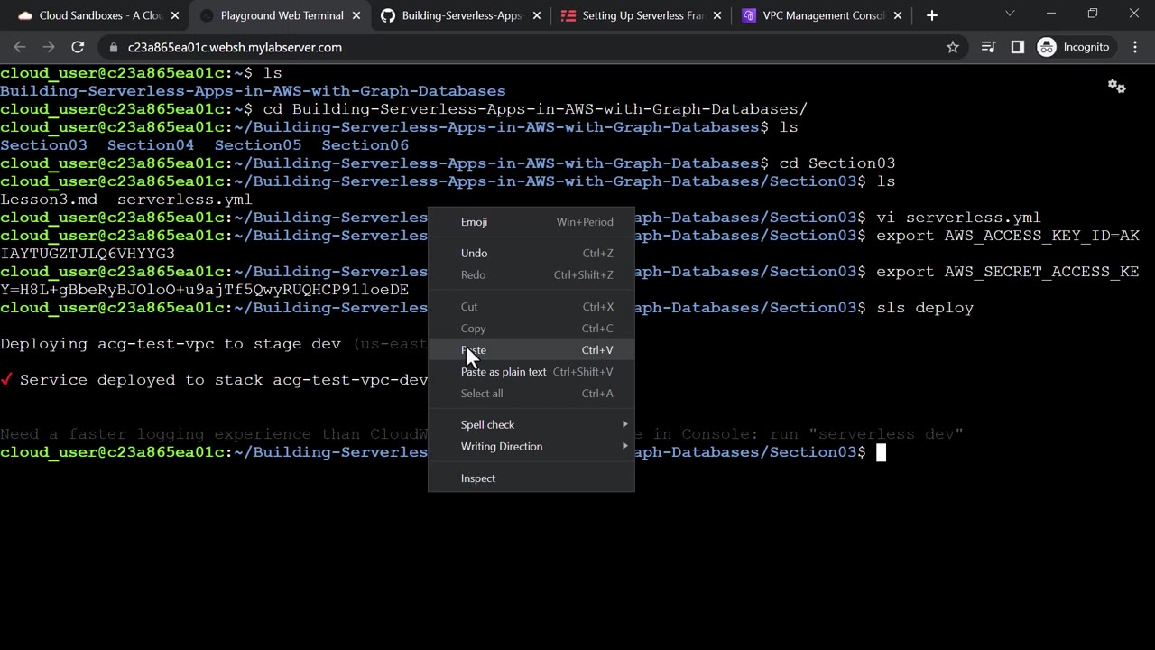Toggle the browser side panel icon

coord(1018,47)
